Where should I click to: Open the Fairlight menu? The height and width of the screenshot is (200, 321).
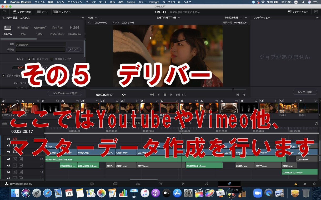[154, 2]
